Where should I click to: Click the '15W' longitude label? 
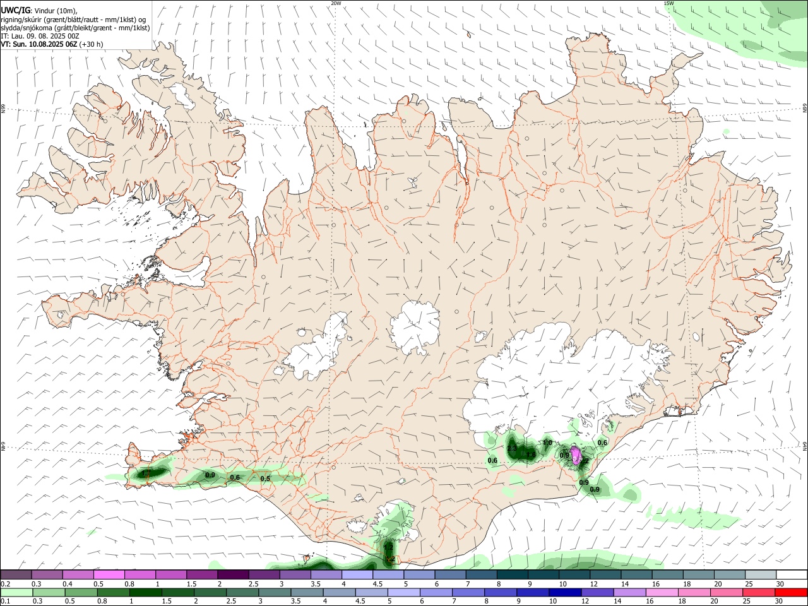coord(668,3)
